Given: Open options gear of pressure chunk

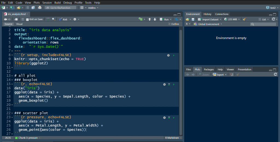Looking at the screenshot, I should [164, 118].
